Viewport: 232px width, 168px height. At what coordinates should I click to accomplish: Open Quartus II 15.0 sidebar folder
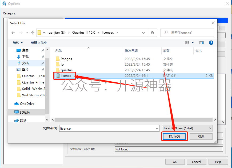coord(31,76)
